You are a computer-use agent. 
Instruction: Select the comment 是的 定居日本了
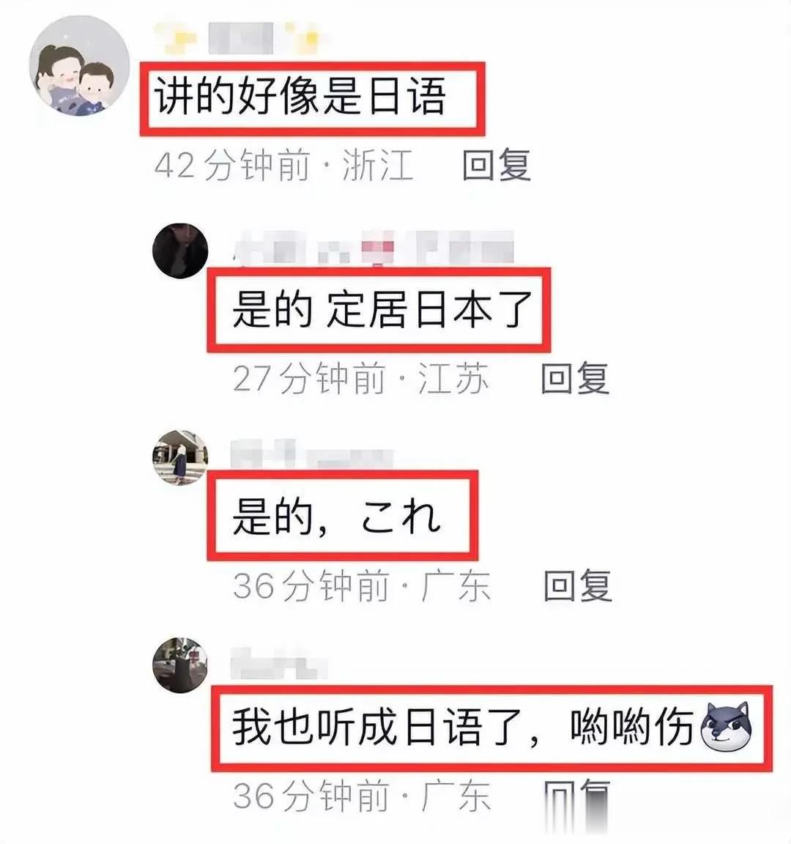[x=382, y=309]
